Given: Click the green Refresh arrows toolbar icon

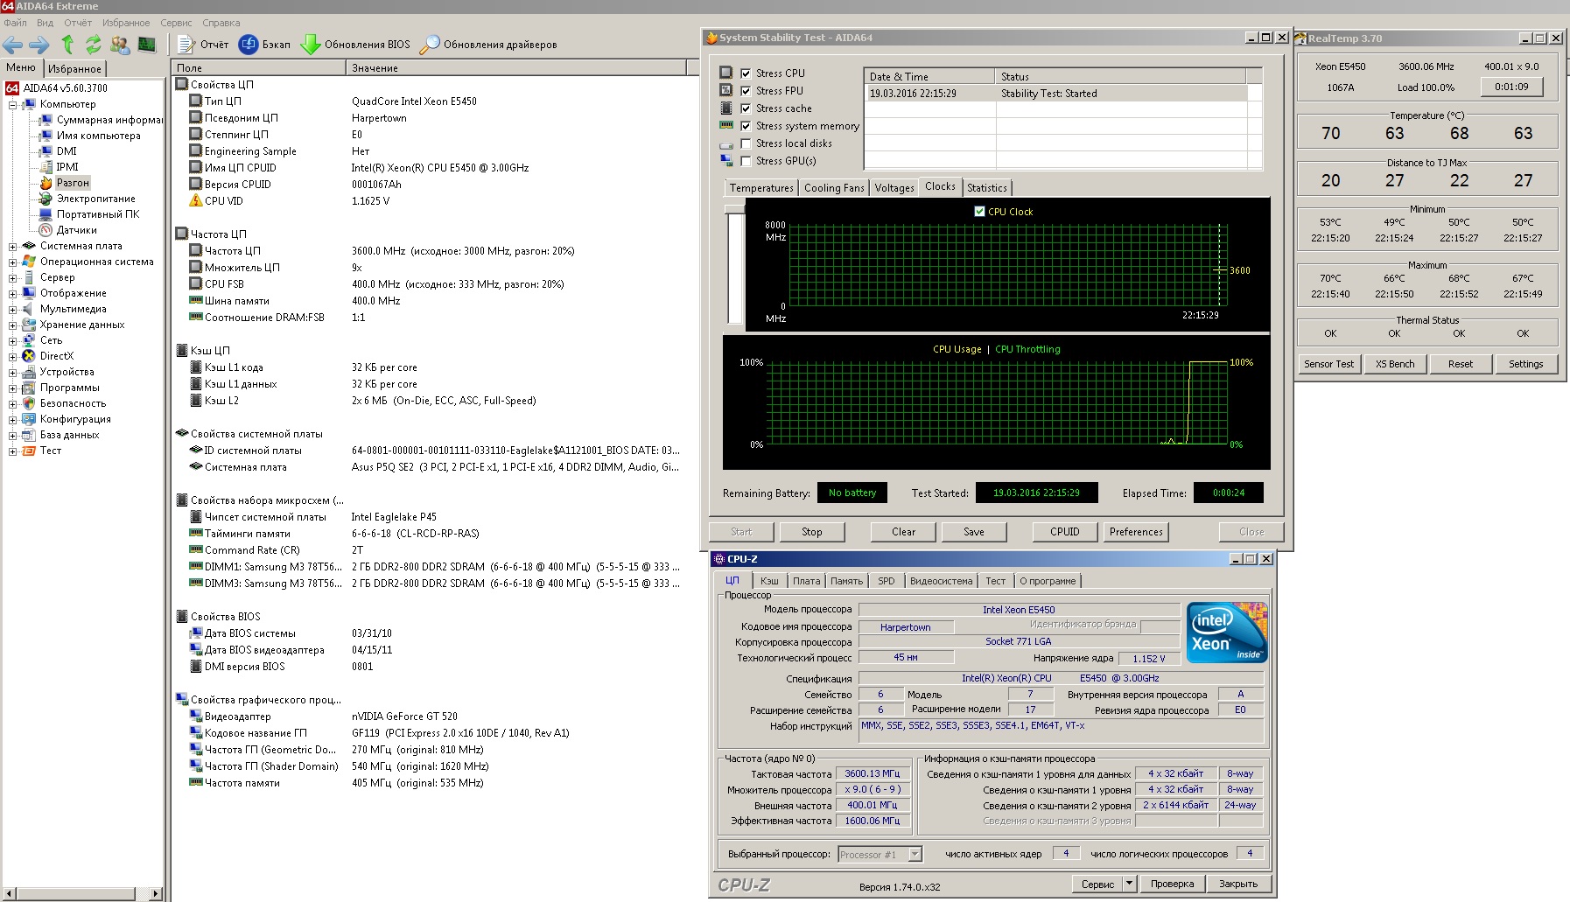Looking at the screenshot, I should 93,44.
